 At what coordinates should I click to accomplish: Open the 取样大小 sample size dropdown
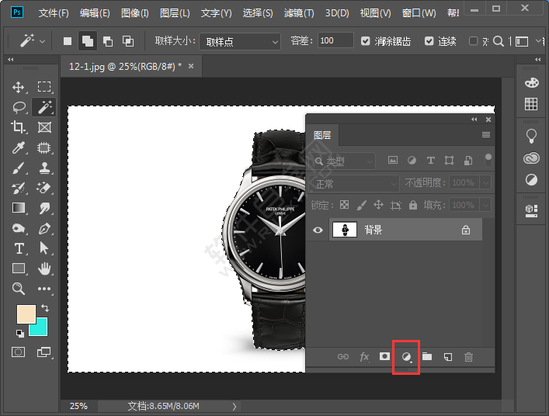pyautogui.click(x=240, y=41)
